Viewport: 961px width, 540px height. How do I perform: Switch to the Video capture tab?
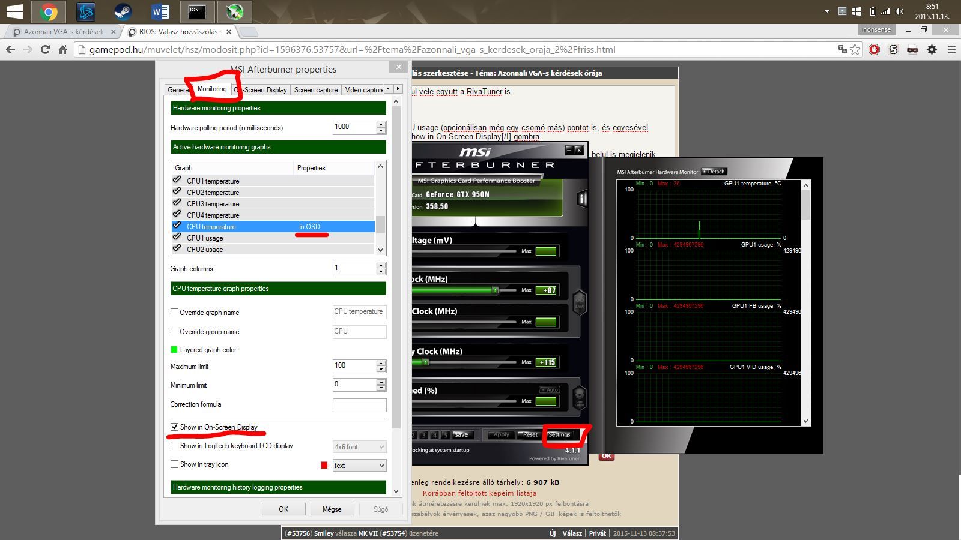pos(363,90)
